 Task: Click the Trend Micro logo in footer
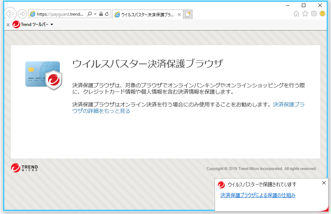click(x=24, y=168)
